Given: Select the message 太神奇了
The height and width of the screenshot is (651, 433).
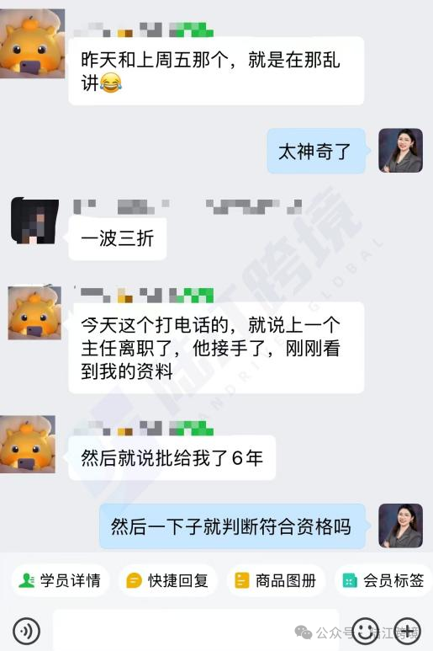Looking at the screenshot, I should pyautogui.click(x=316, y=151).
